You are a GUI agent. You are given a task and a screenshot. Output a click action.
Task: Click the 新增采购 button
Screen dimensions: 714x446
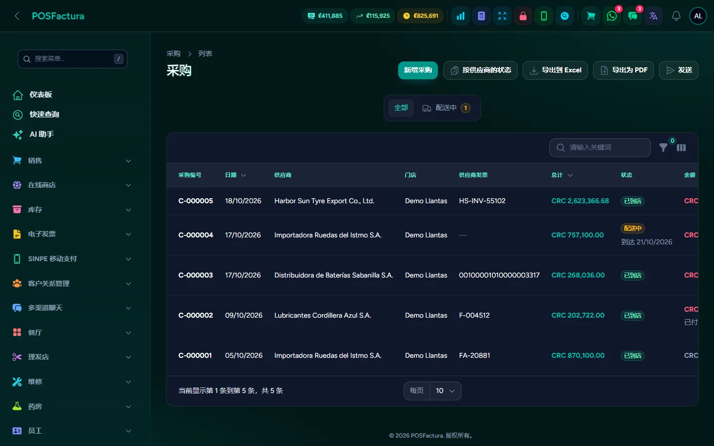pos(418,70)
